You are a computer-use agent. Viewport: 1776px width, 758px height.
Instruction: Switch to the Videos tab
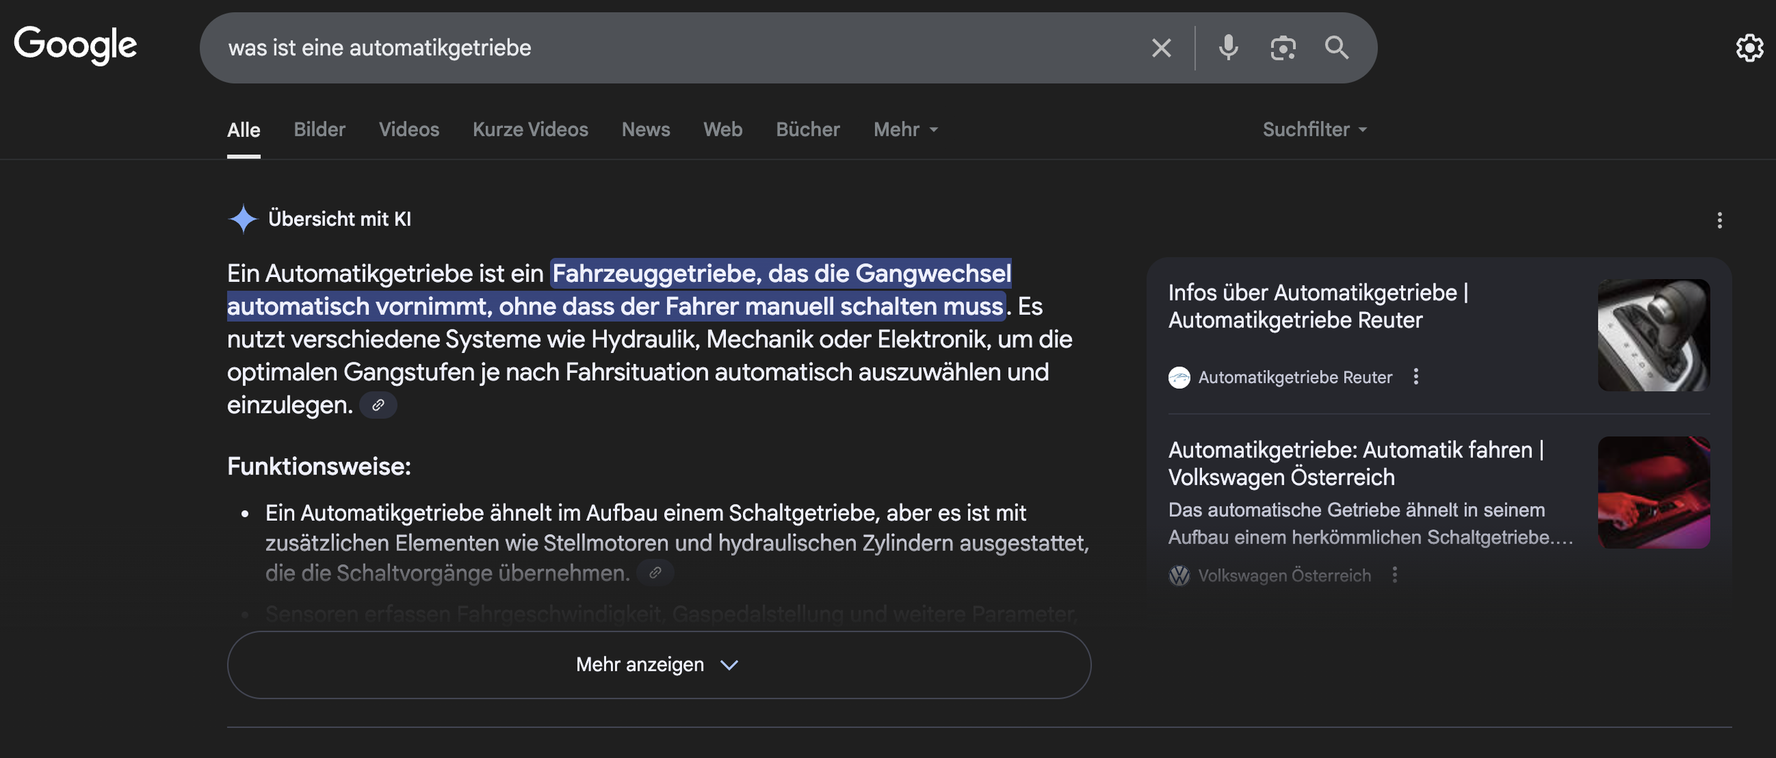pyautogui.click(x=409, y=129)
